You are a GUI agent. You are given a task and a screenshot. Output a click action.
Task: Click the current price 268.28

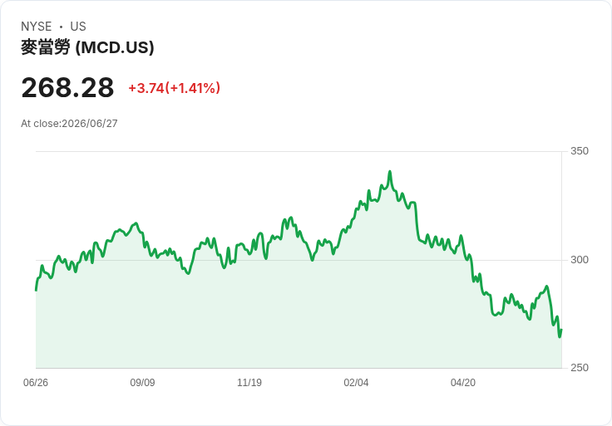click(x=67, y=88)
